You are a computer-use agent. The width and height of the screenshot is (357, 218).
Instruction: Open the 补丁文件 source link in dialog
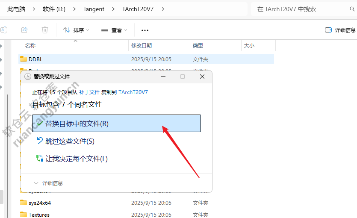(89, 92)
